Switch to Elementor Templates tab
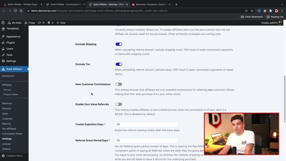 click(x=151, y=4)
